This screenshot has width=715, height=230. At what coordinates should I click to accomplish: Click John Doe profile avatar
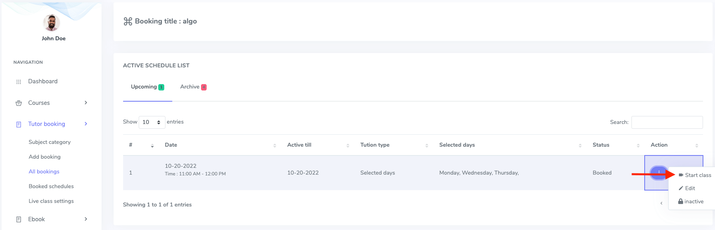pyautogui.click(x=52, y=23)
